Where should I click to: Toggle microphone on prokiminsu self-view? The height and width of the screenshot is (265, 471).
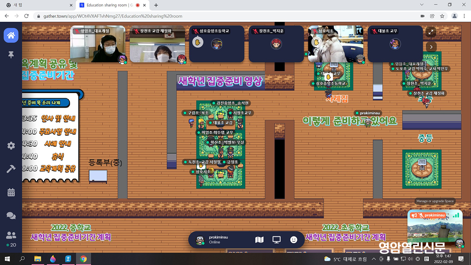(x=421, y=215)
